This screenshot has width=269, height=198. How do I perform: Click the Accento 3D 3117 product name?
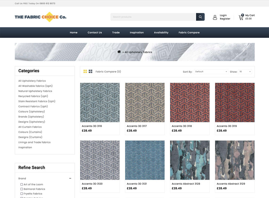(137, 126)
